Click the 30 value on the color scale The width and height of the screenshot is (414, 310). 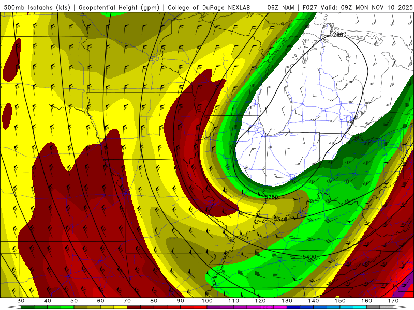[x=21, y=301]
